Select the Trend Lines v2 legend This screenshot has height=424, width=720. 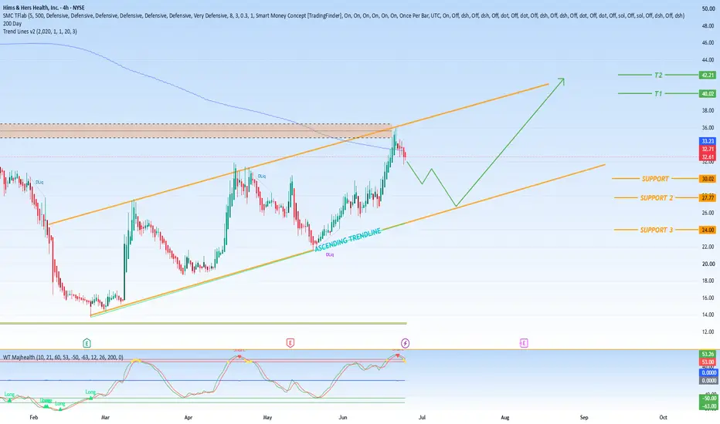[x=40, y=32]
